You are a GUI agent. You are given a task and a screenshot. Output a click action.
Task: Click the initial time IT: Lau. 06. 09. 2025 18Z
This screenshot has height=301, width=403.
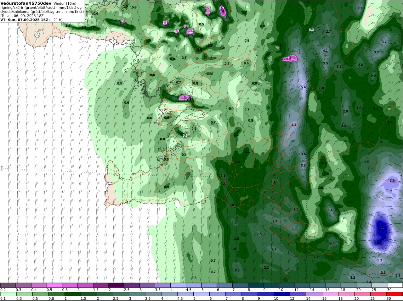tap(22, 15)
